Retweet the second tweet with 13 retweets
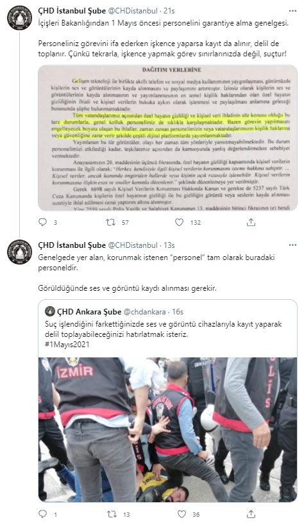Image resolution: width=304 pixels, height=522 pixels. tap(112, 514)
